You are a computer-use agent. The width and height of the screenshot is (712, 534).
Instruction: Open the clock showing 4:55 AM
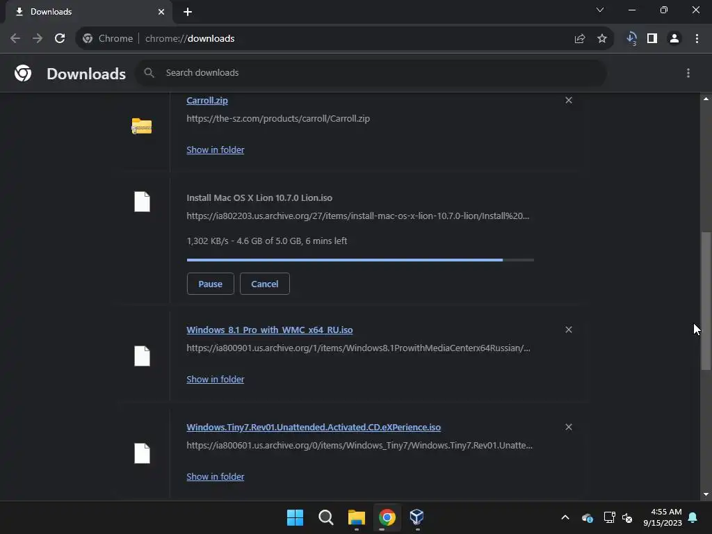[x=663, y=517]
